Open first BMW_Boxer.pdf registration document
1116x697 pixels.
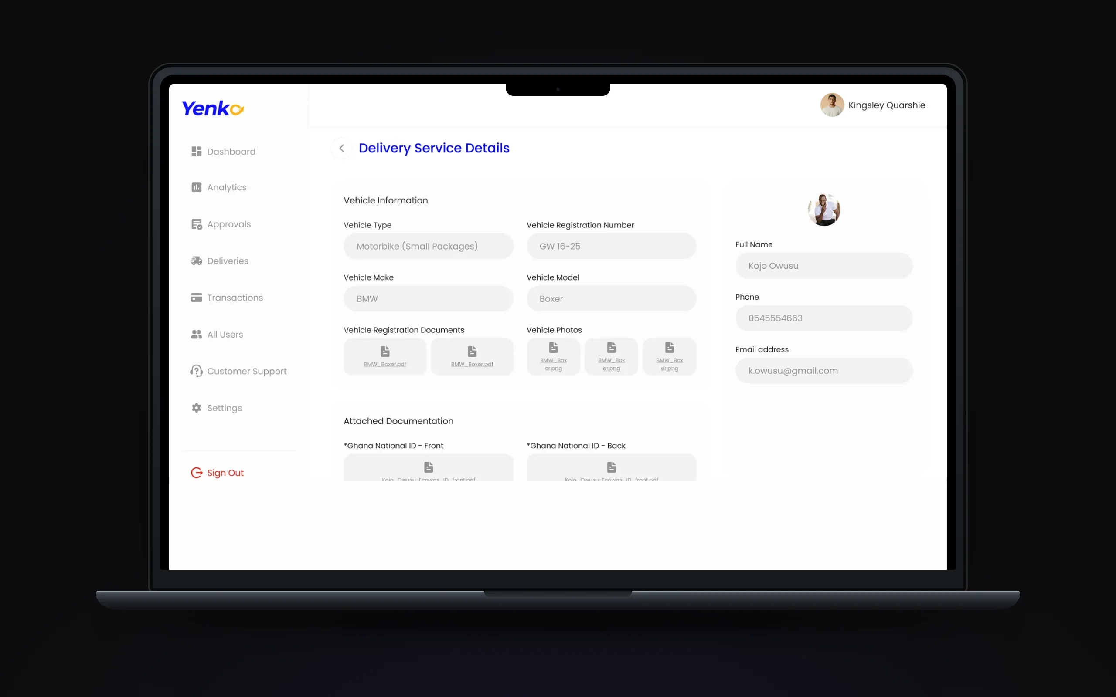click(x=384, y=356)
